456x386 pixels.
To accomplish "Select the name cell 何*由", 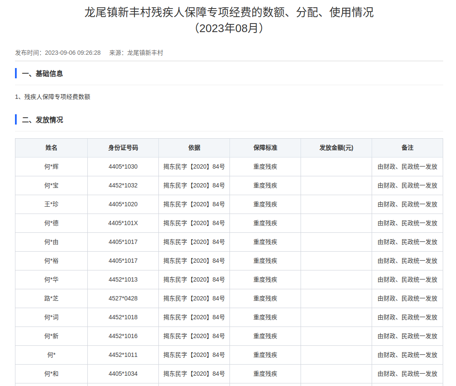I will click(x=51, y=242).
